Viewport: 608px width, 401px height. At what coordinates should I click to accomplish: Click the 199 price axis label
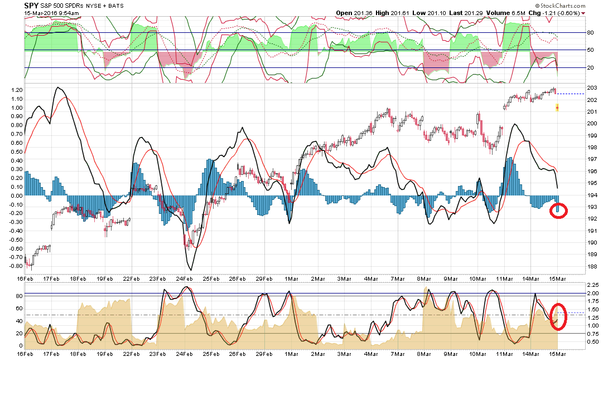(592, 136)
